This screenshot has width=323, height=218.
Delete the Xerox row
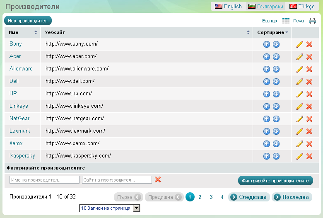(x=309, y=144)
